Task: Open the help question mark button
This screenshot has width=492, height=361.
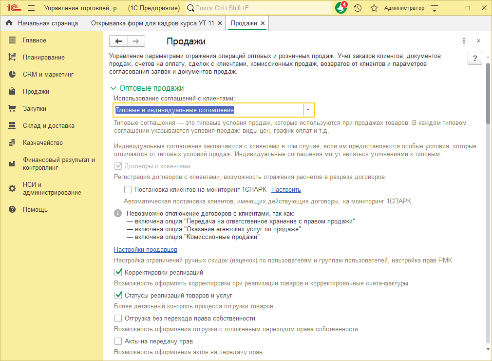Action: 475,58
